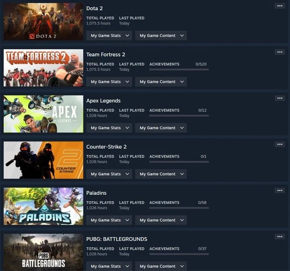Open the three-dot menu for Paladins
This screenshot has width=290, height=271.
(x=280, y=190)
